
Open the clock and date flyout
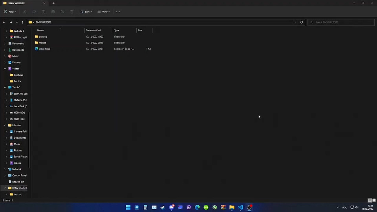pyautogui.click(x=368, y=207)
